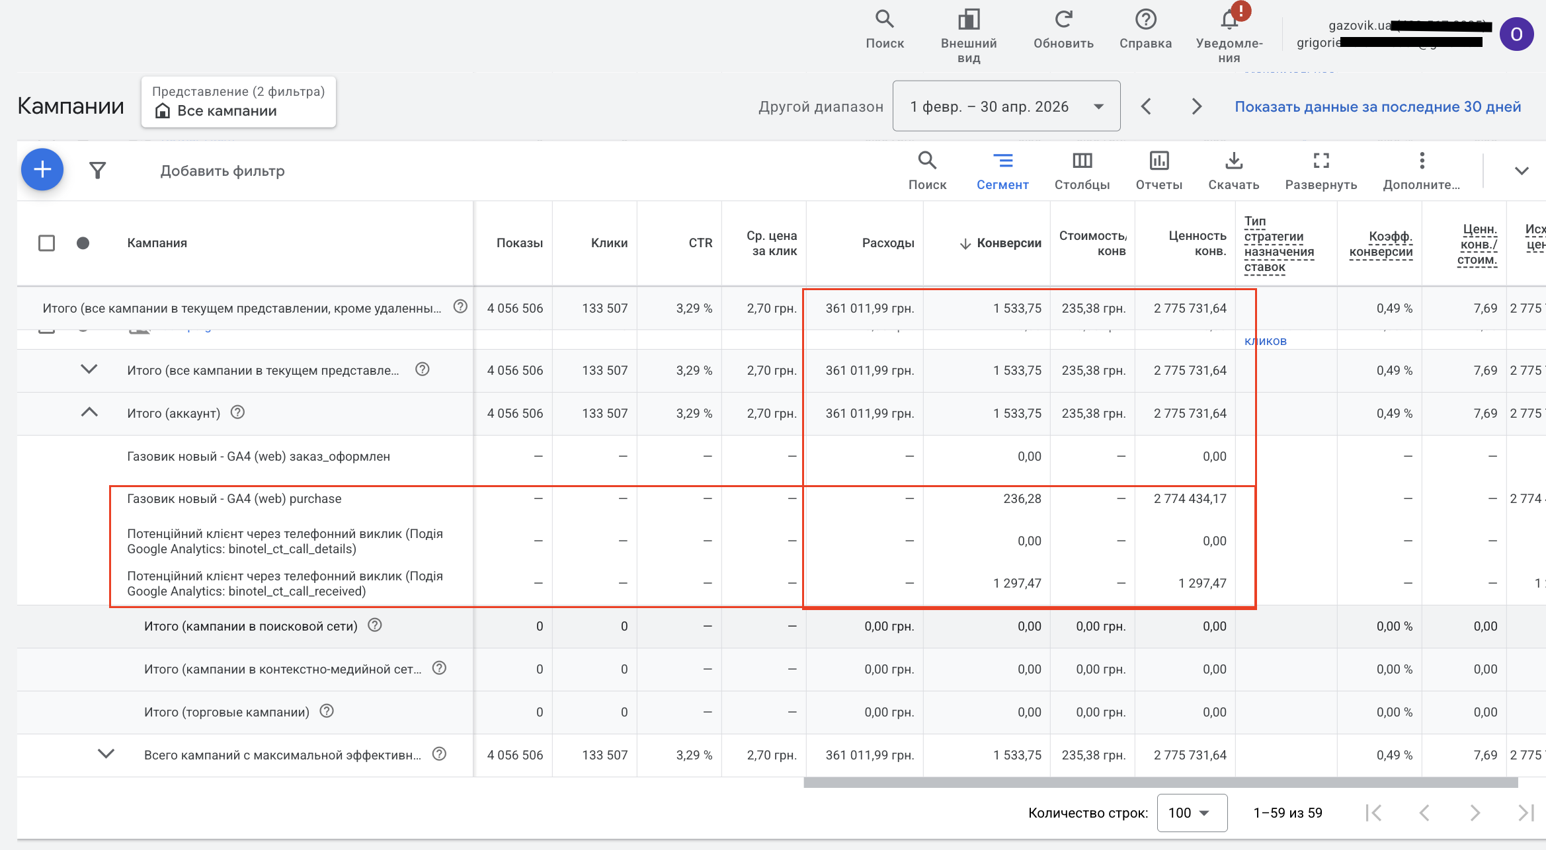Click help icon by Итого (кампании в контекстно-медийной сети)

[x=439, y=668]
